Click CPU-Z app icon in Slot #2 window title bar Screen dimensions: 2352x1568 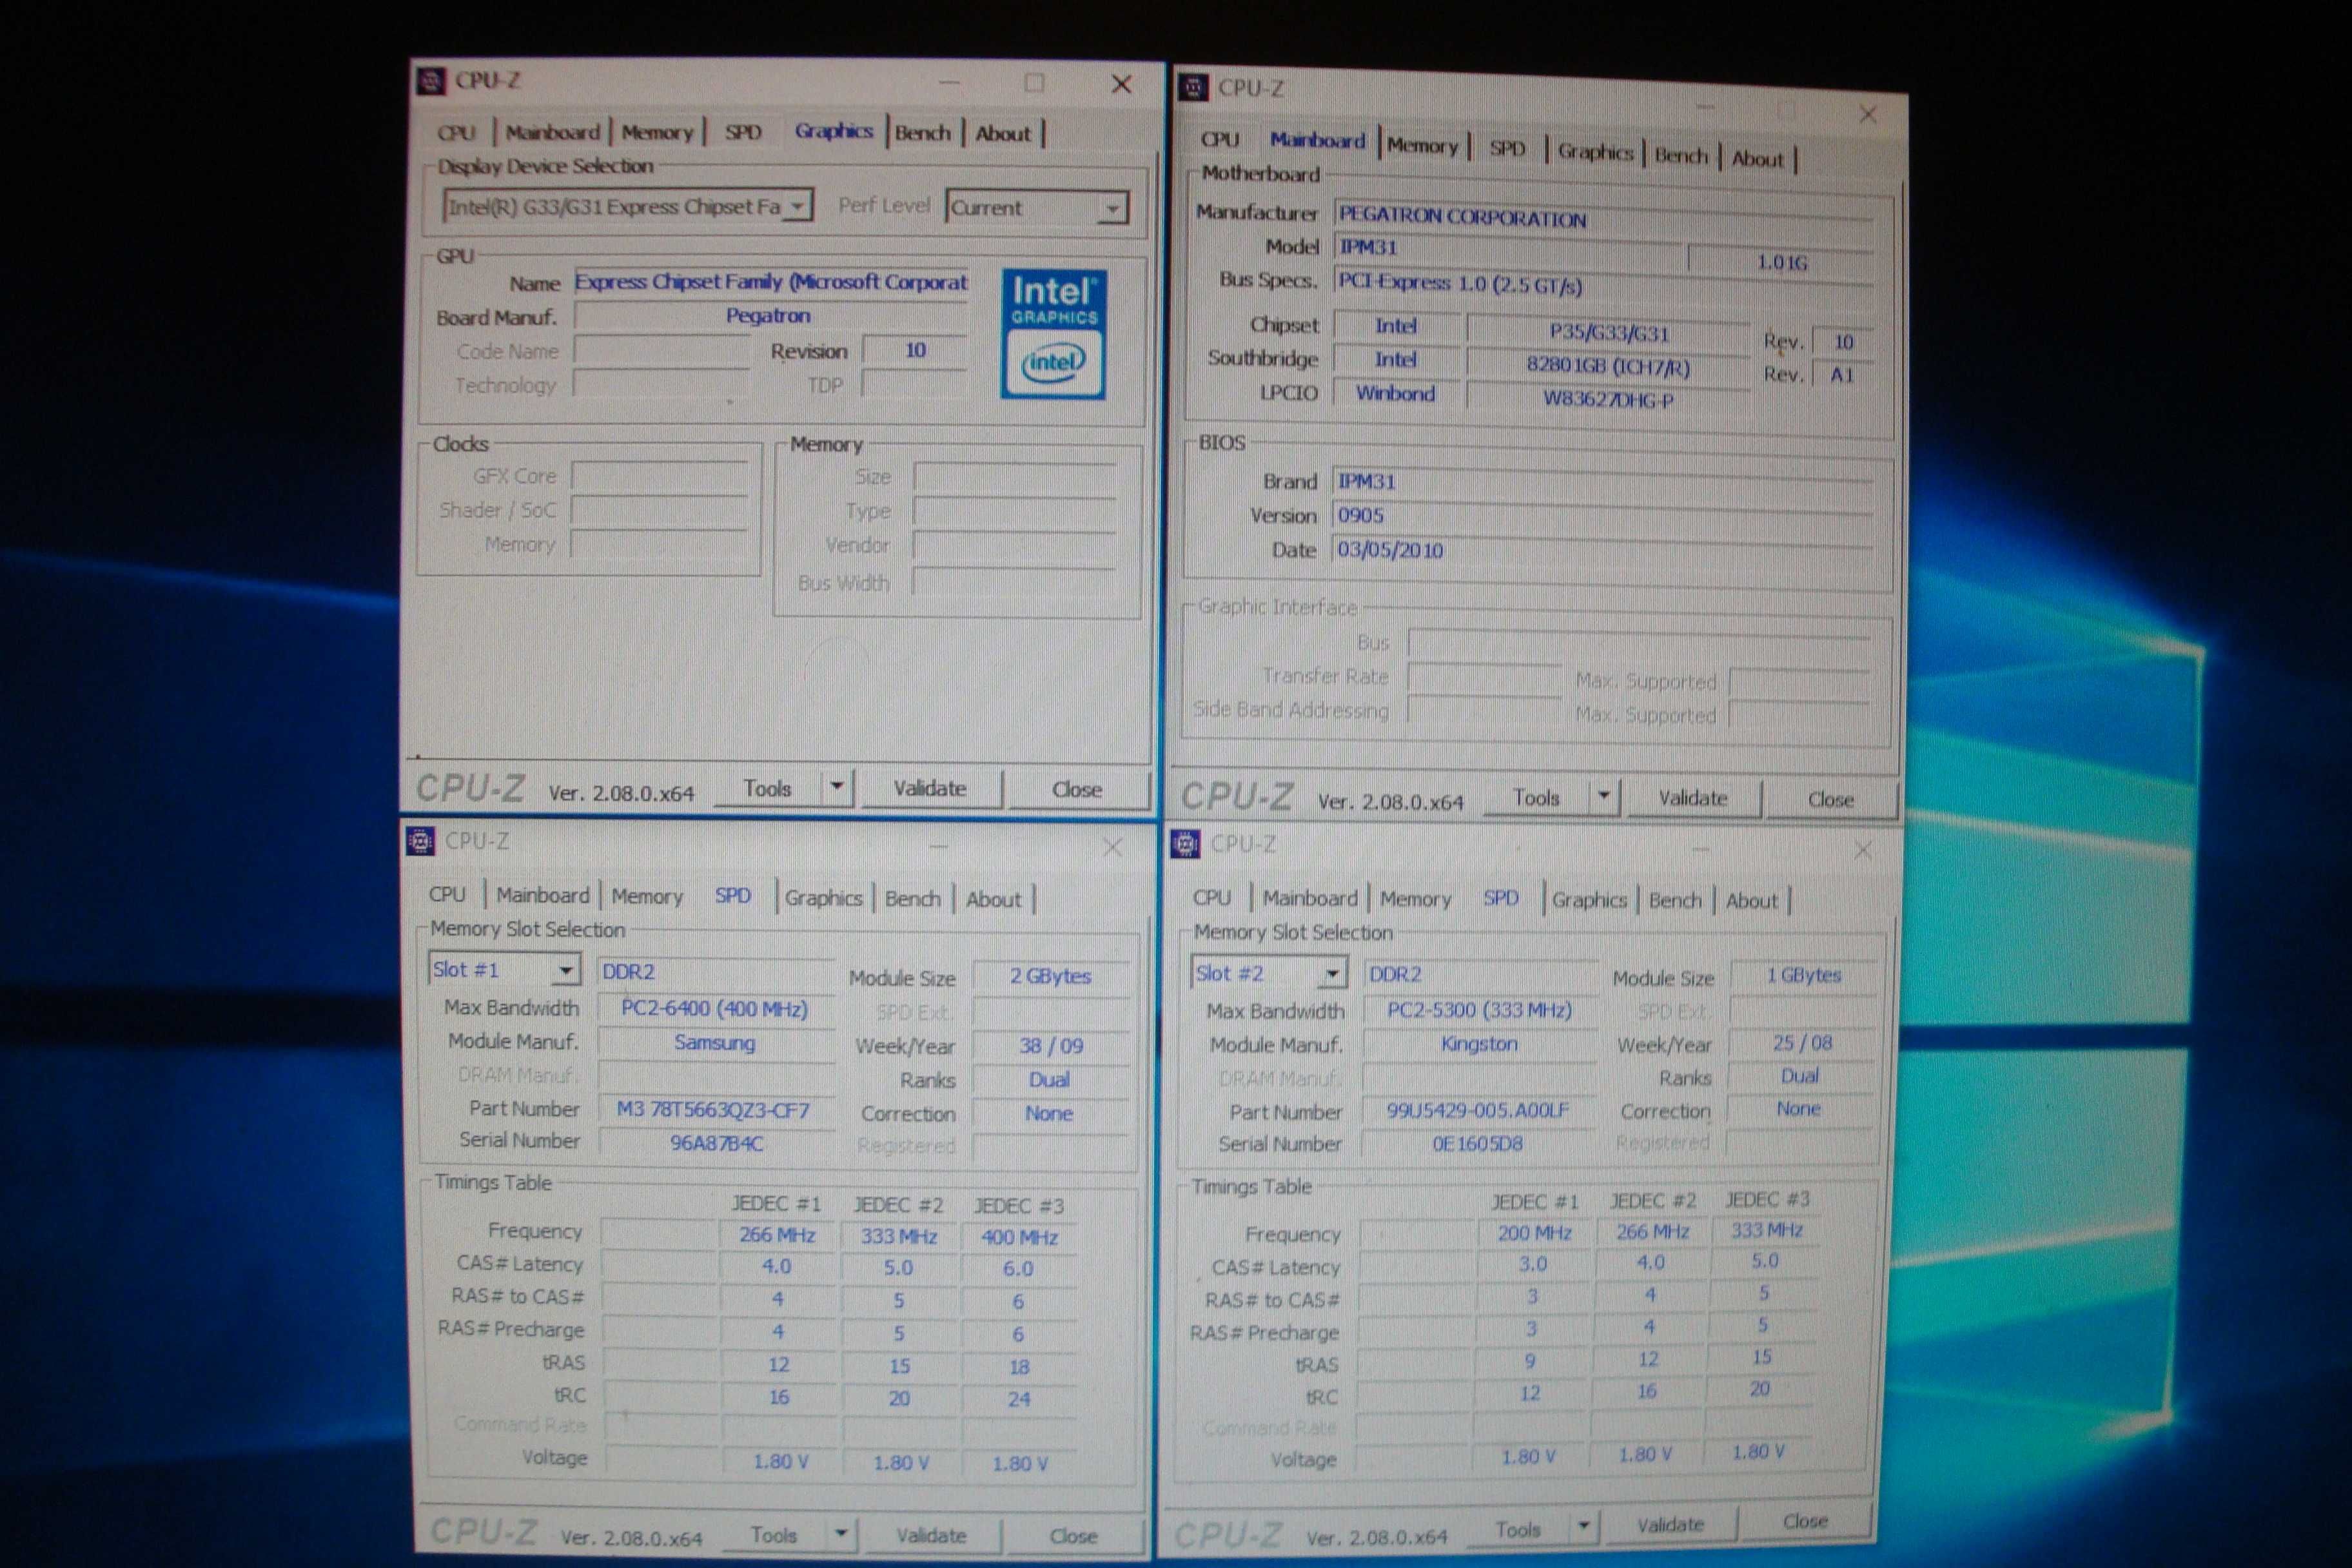pos(1185,844)
